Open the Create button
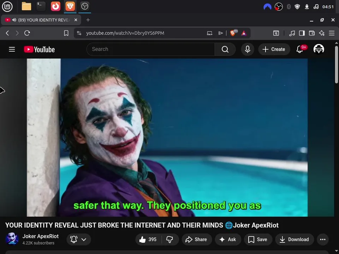 274,49
